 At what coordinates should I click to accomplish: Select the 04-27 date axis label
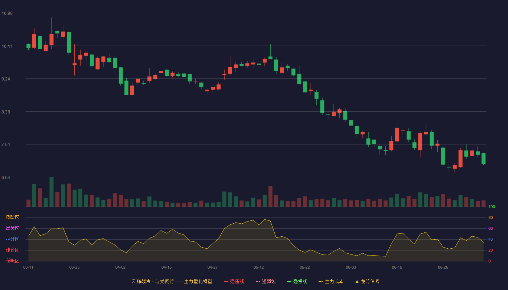point(213,267)
